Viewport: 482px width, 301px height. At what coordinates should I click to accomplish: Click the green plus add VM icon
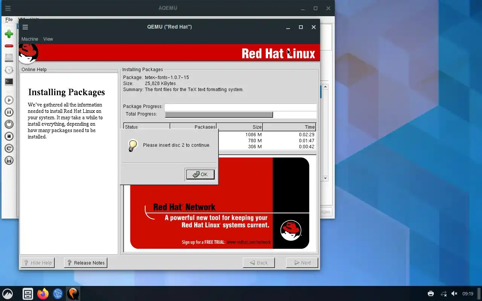[x=9, y=34]
